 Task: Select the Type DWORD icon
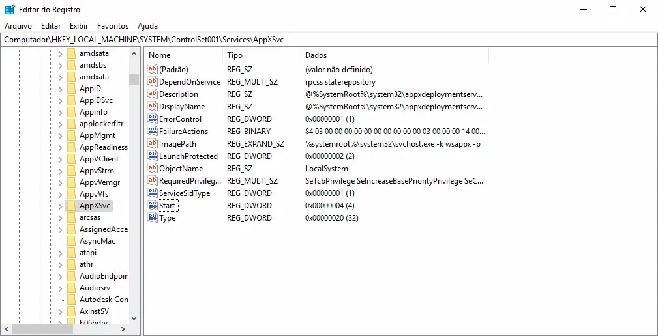[x=153, y=218]
